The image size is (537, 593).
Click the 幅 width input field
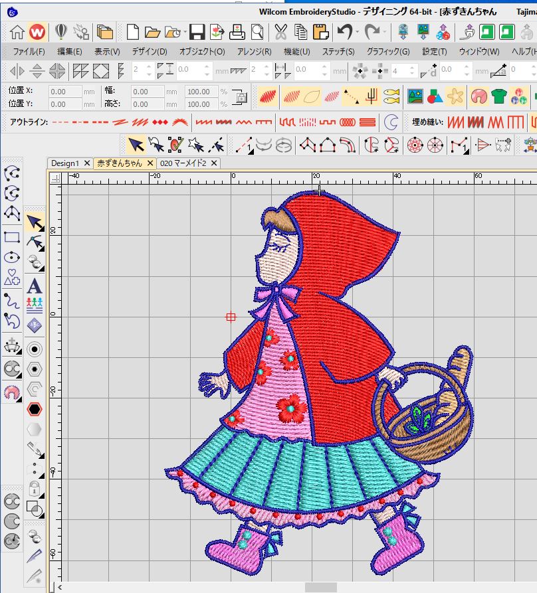[x=148, y=92]
